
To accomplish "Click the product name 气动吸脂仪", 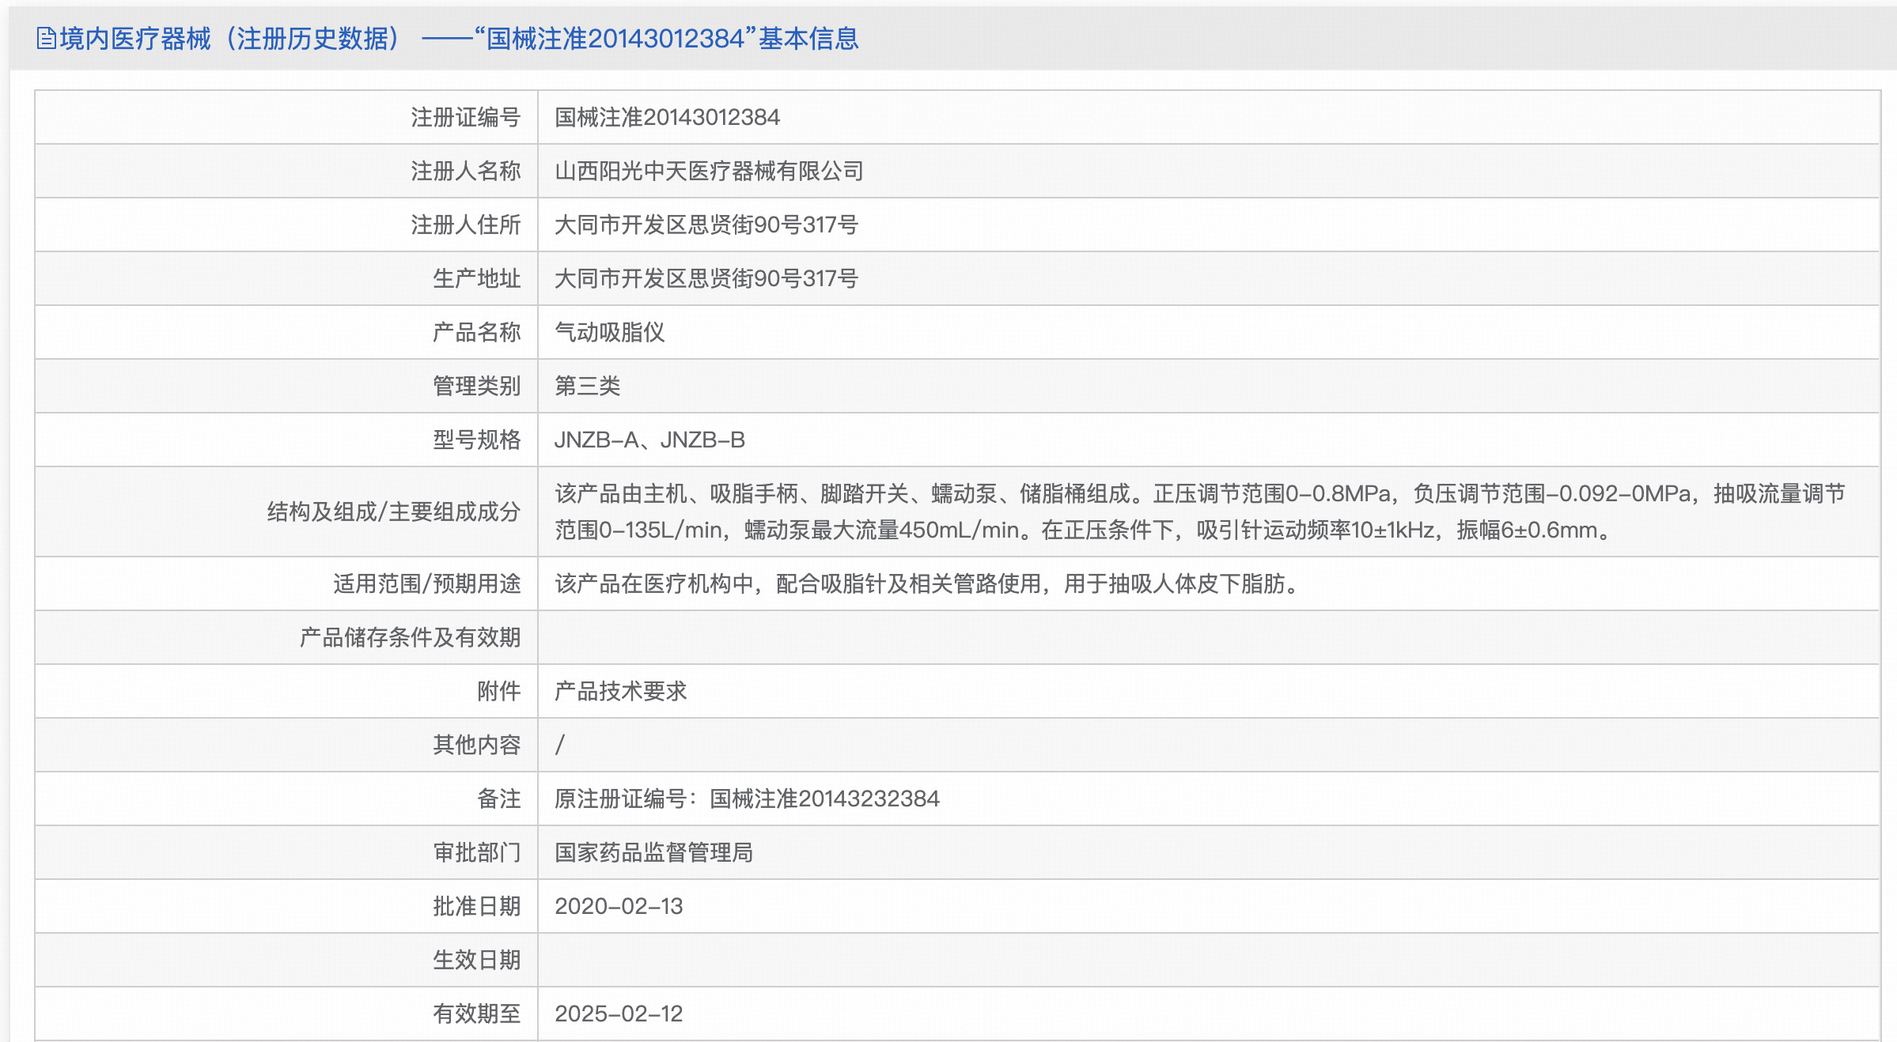I will (x=609, y=333).
